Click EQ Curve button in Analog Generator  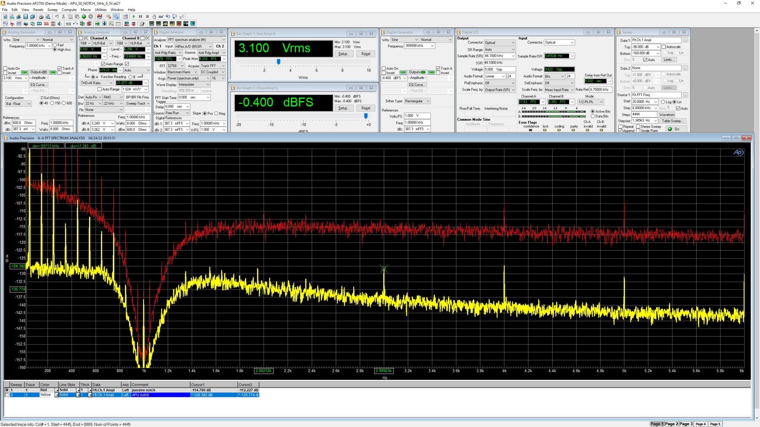tap(39, 85)
